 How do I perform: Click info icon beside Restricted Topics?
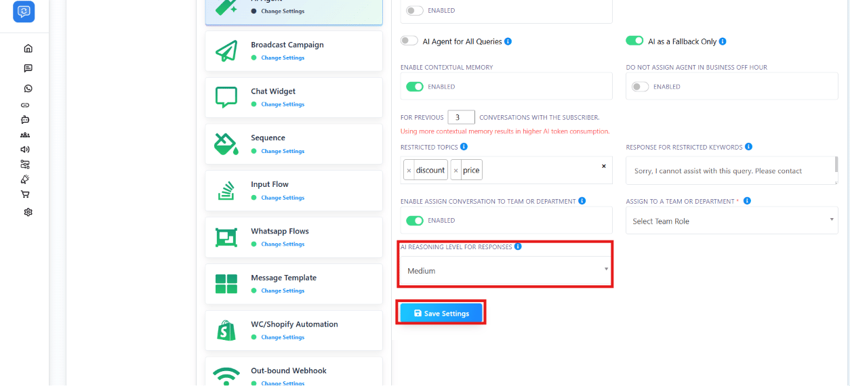click(464, 146)
